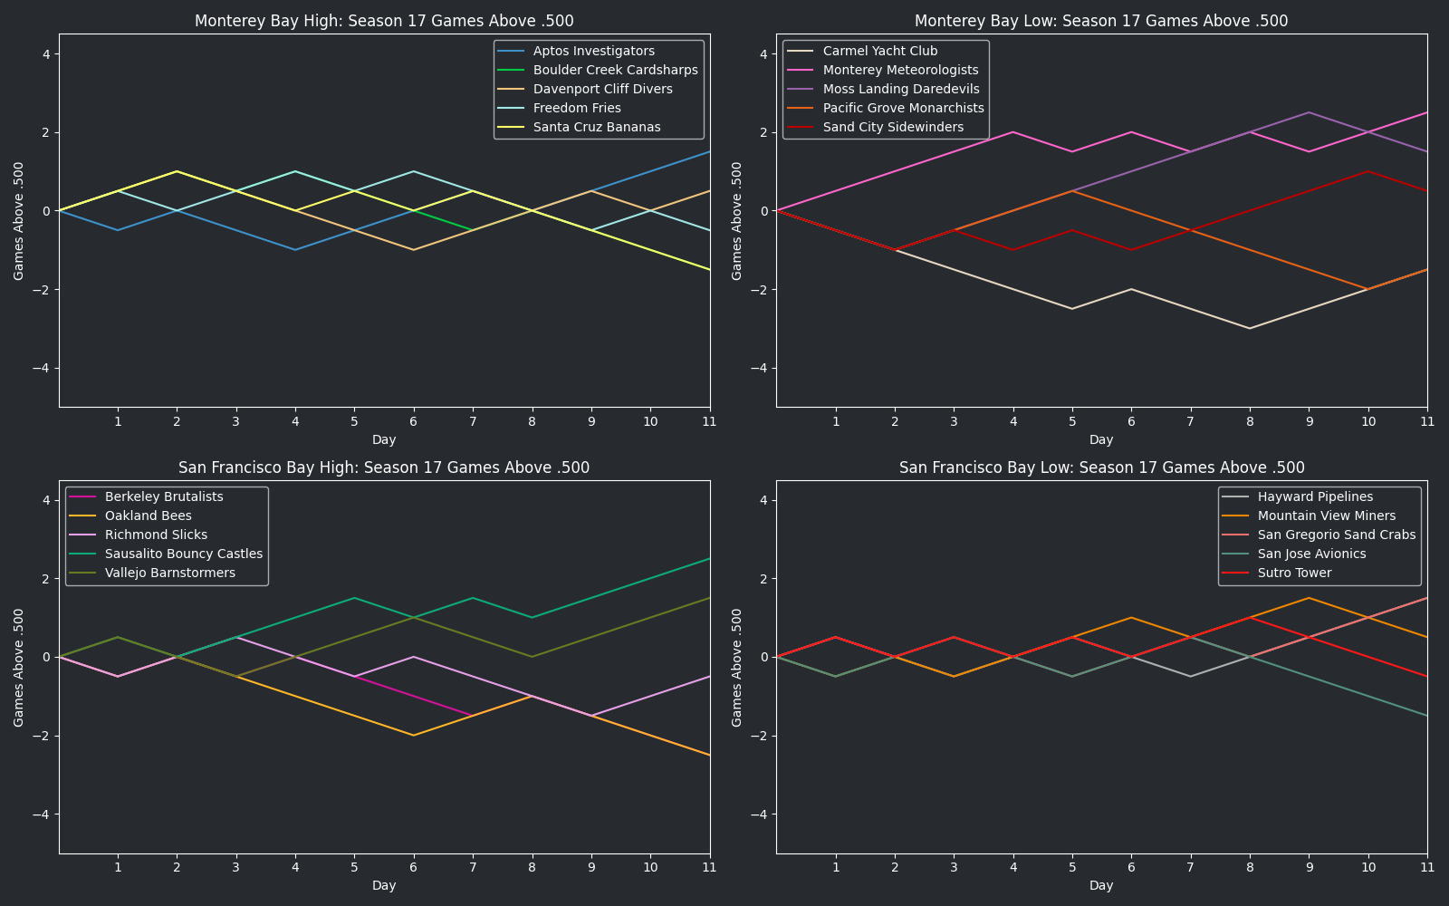This screenshot has height=906, width=1449.
Task: Click the Freedom Fries legend entry
Action: [x=577, y=109]
